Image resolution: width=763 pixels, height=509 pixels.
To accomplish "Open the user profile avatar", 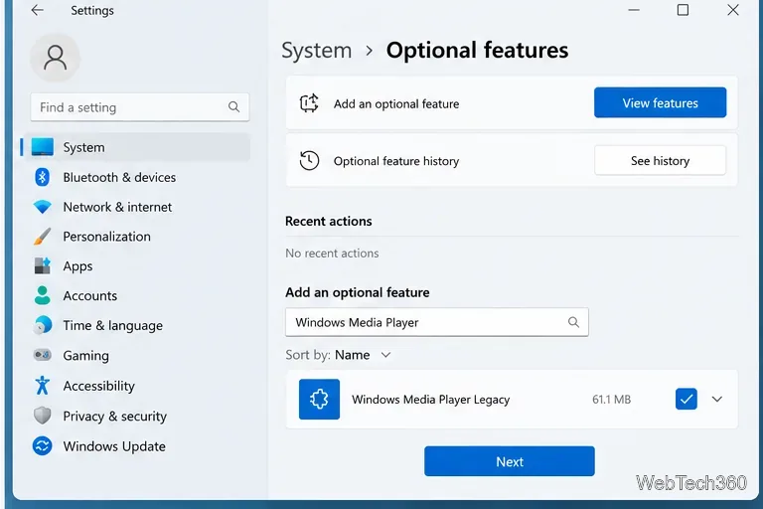I will 55,58.
